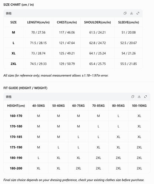Expand fit guide table to fullscreen
The image size is (154, 184).
[x=145, y=96]
